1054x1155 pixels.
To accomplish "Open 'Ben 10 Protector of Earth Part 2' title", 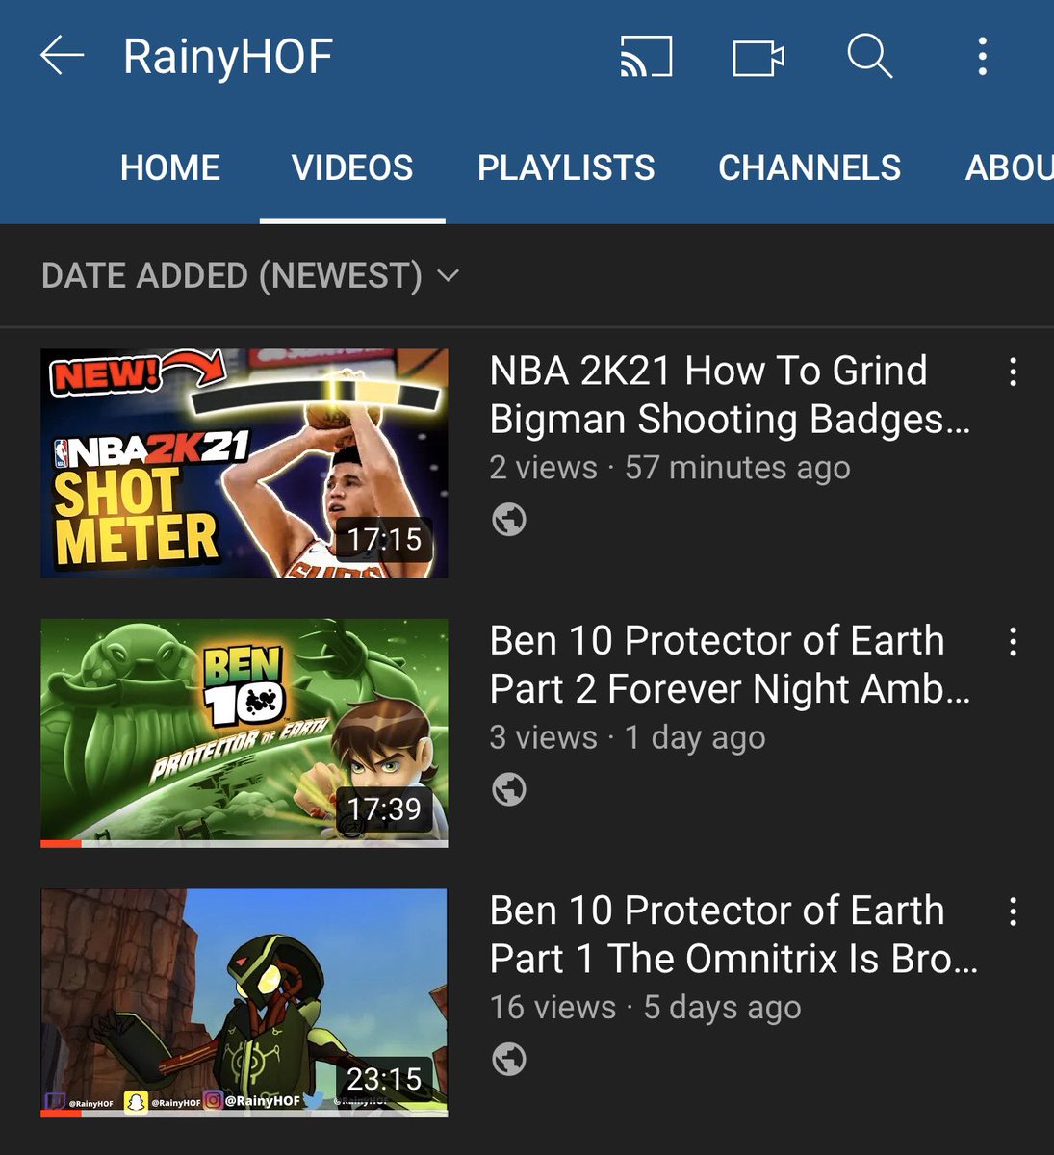I will click(x=730, y=664).
